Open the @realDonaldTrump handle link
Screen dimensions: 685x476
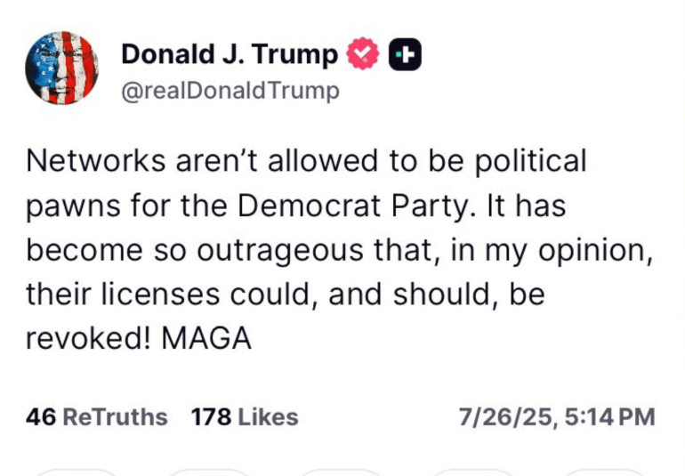[230, 92]
